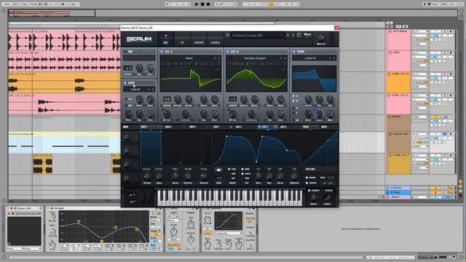Click the LFO SMOOTH knob
This screenshot has width=466, height=262.
[x=294, y=176]
